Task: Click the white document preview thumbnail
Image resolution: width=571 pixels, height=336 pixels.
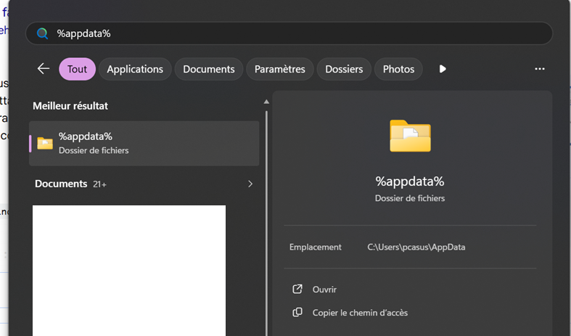Action: tap(129, 271)
